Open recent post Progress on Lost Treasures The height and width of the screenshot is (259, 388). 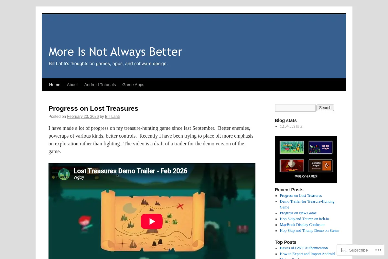click(x=301, y=196)
